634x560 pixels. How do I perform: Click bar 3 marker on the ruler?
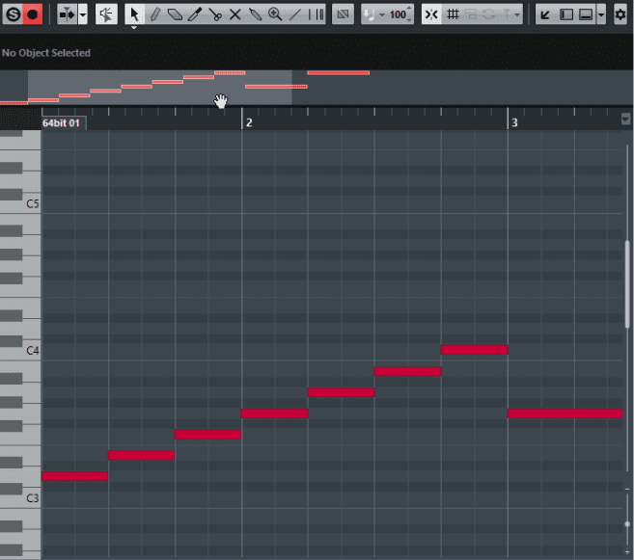click(513, 122)
